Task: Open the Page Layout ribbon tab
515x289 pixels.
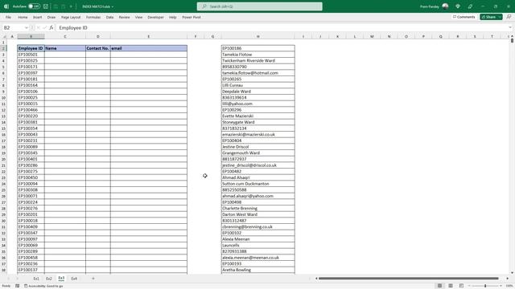Action: pos(71,17)
